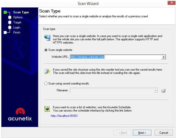Screen dimensions: 176x138
Task: Go to the Options wizard step
Action: 18,17
